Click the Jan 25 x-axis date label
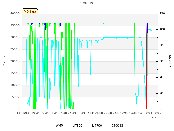Screen dimensions: 174x131 coord(85,113)
